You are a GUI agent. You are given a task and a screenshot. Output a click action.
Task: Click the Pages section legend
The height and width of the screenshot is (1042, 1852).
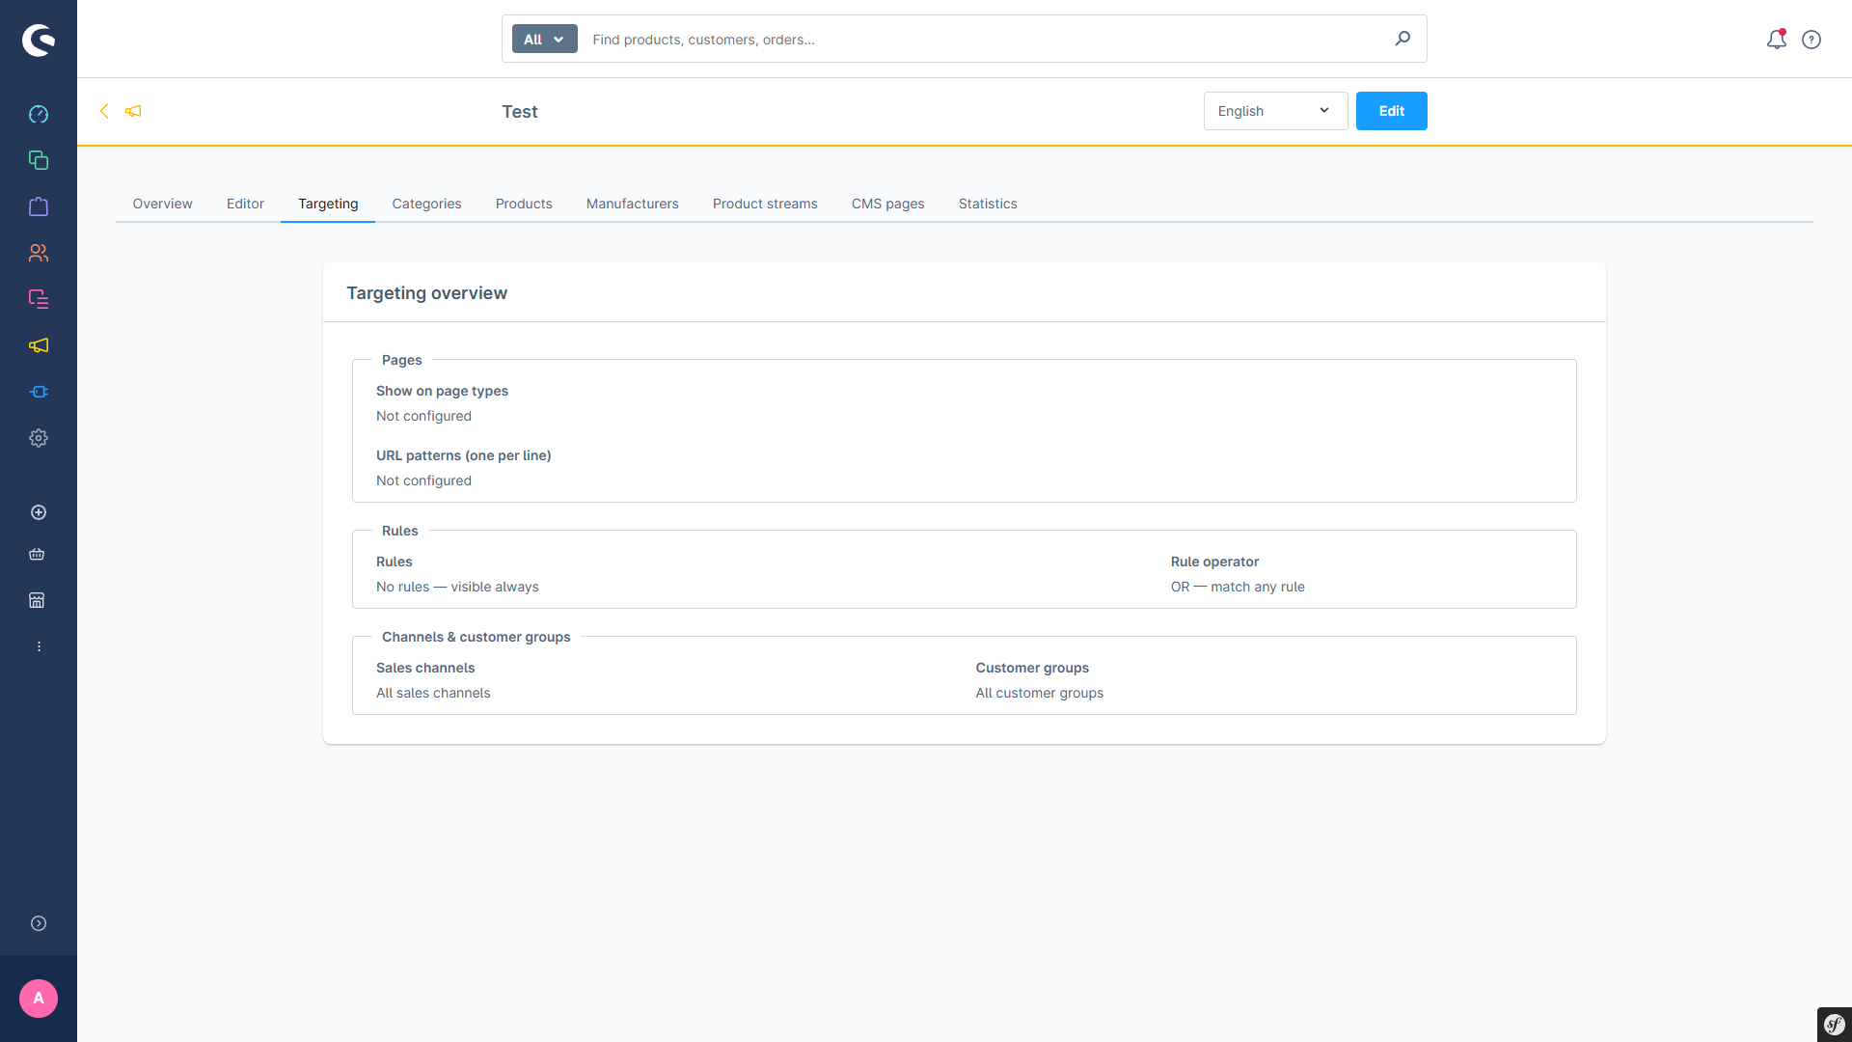coord(401,360)
